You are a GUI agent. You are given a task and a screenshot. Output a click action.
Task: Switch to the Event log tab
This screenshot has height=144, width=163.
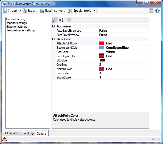click(28, 133)
